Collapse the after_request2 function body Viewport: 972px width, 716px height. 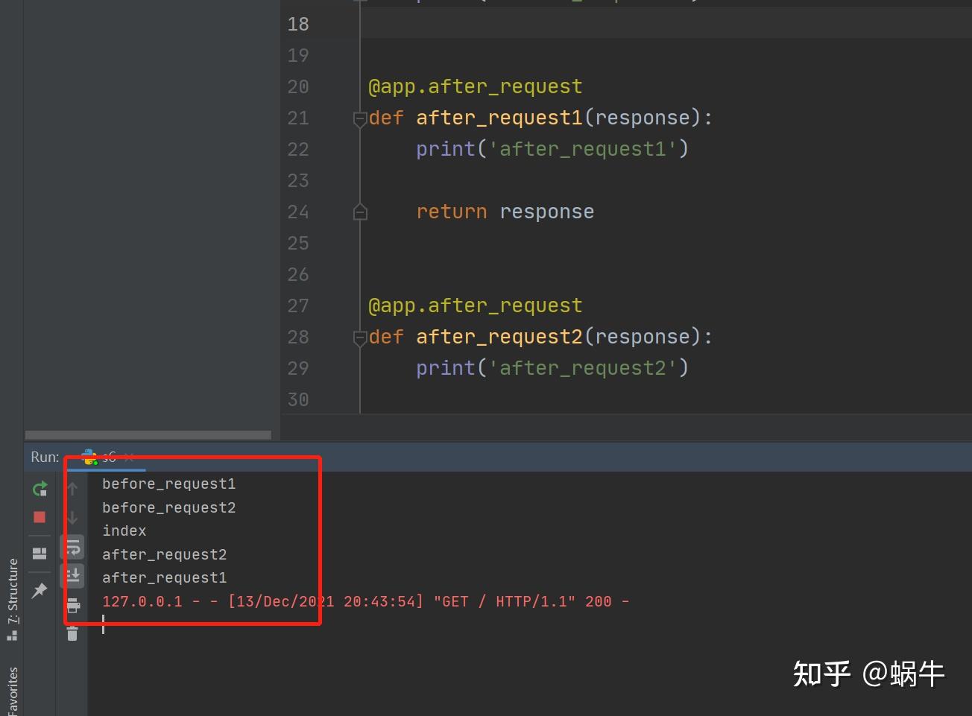(x=360, y=337)
